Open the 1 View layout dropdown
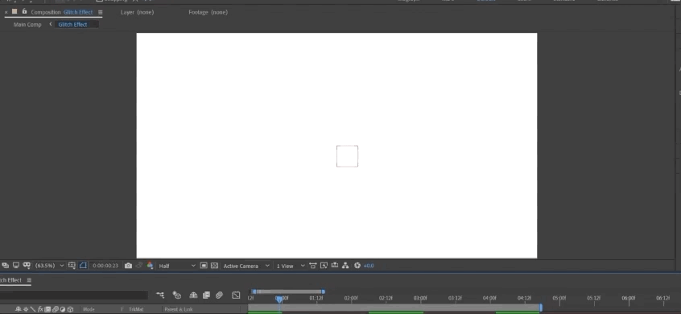This screenshot has height=314, width=681. (291, 266)
